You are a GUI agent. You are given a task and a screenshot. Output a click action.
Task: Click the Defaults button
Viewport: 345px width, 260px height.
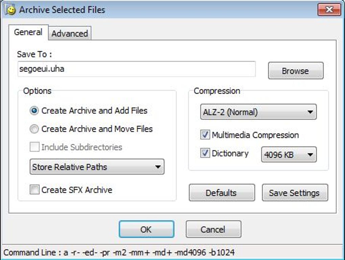(x=221, y=193)
